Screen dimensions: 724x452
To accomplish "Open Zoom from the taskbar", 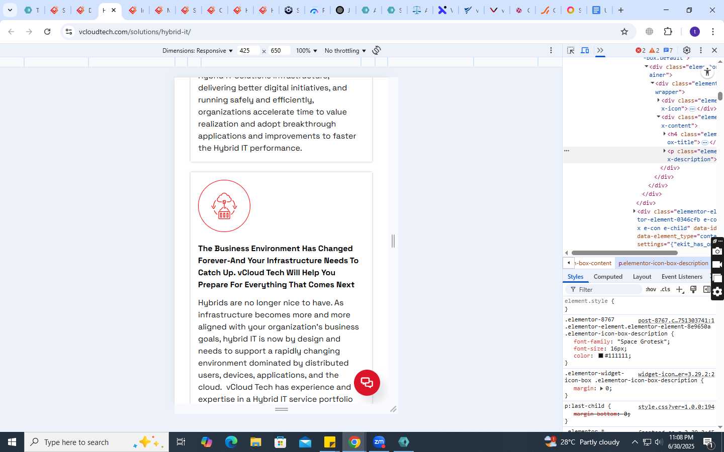I will click(x=379, y=442).
